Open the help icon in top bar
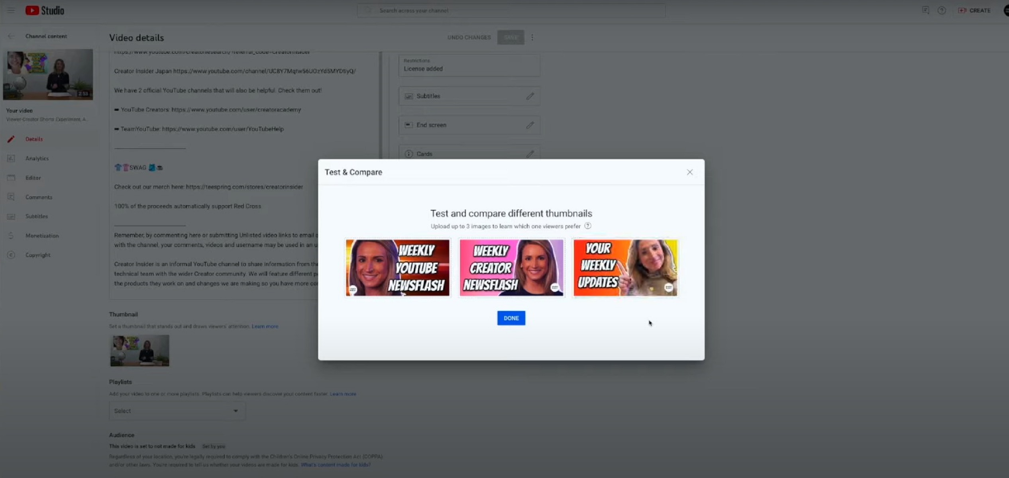 (942, 10)
